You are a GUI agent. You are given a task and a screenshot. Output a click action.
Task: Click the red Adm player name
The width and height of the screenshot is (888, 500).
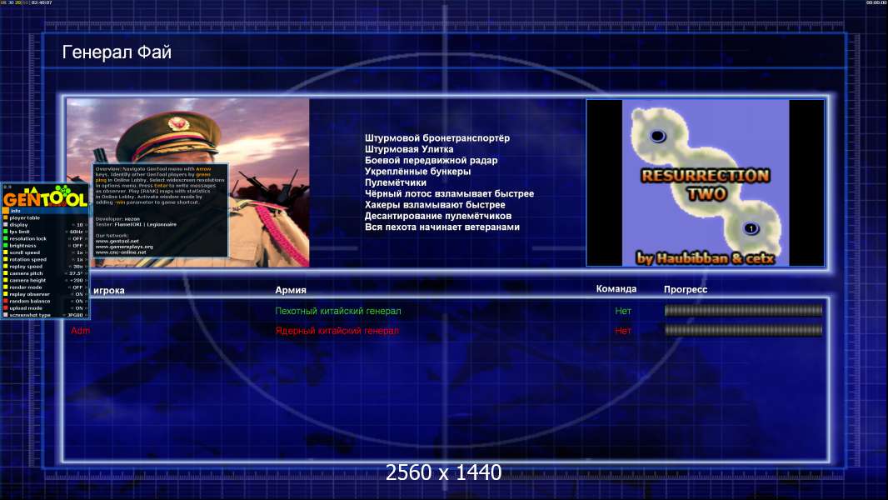(x=81, y=331)
